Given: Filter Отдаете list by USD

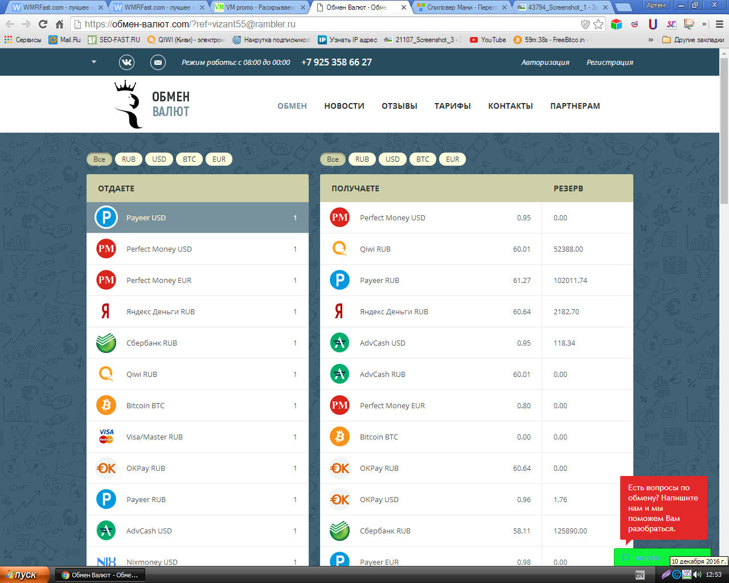Looking at the screenshot, I should coord(159,159).
